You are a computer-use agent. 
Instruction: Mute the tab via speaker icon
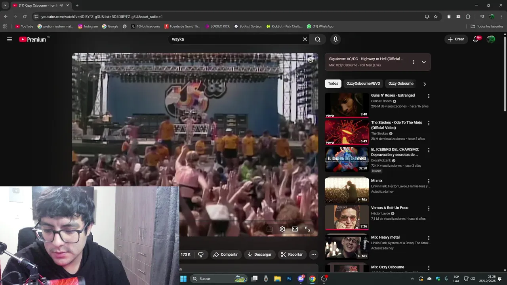point(61,6)
